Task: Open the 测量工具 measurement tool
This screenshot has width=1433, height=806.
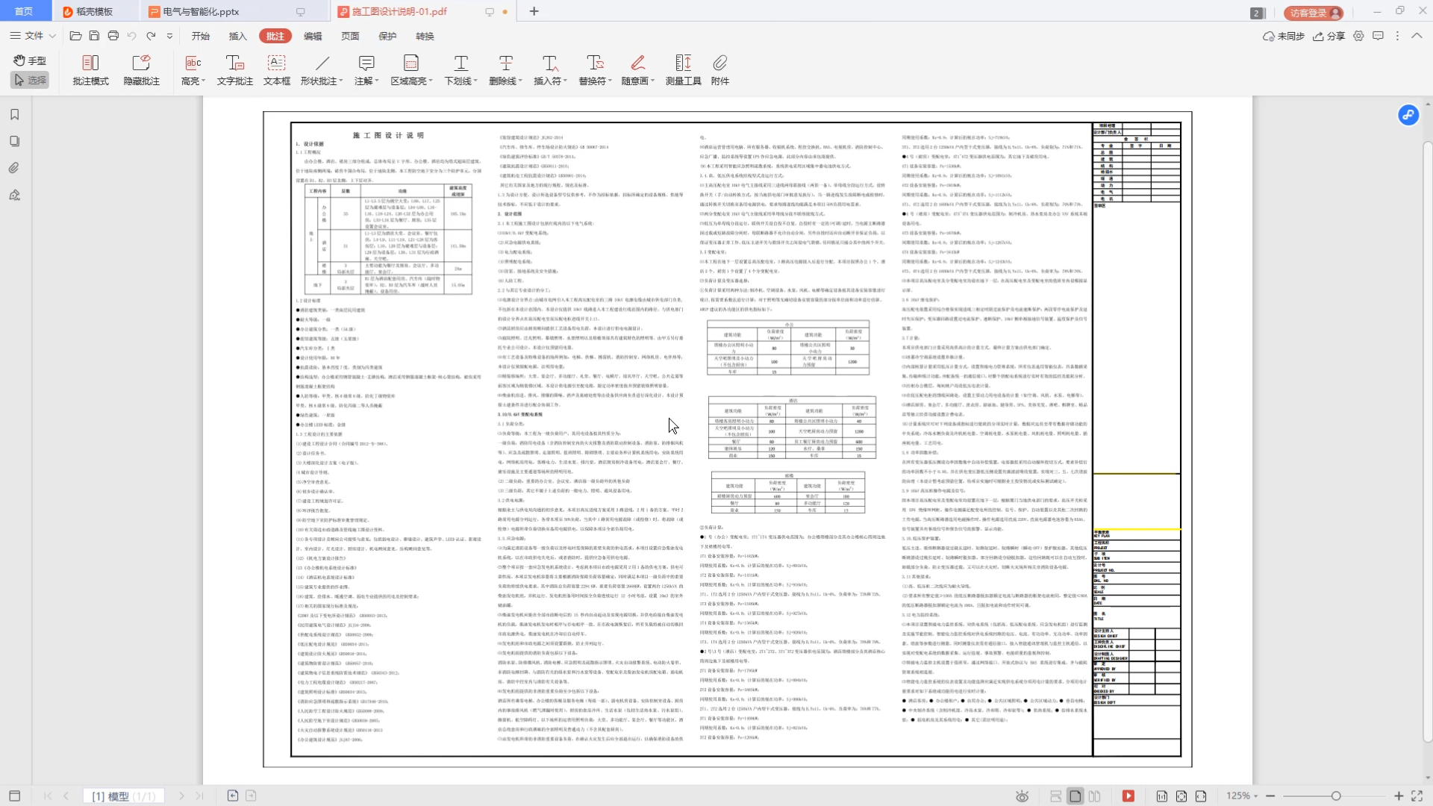Action: (683, 70)
